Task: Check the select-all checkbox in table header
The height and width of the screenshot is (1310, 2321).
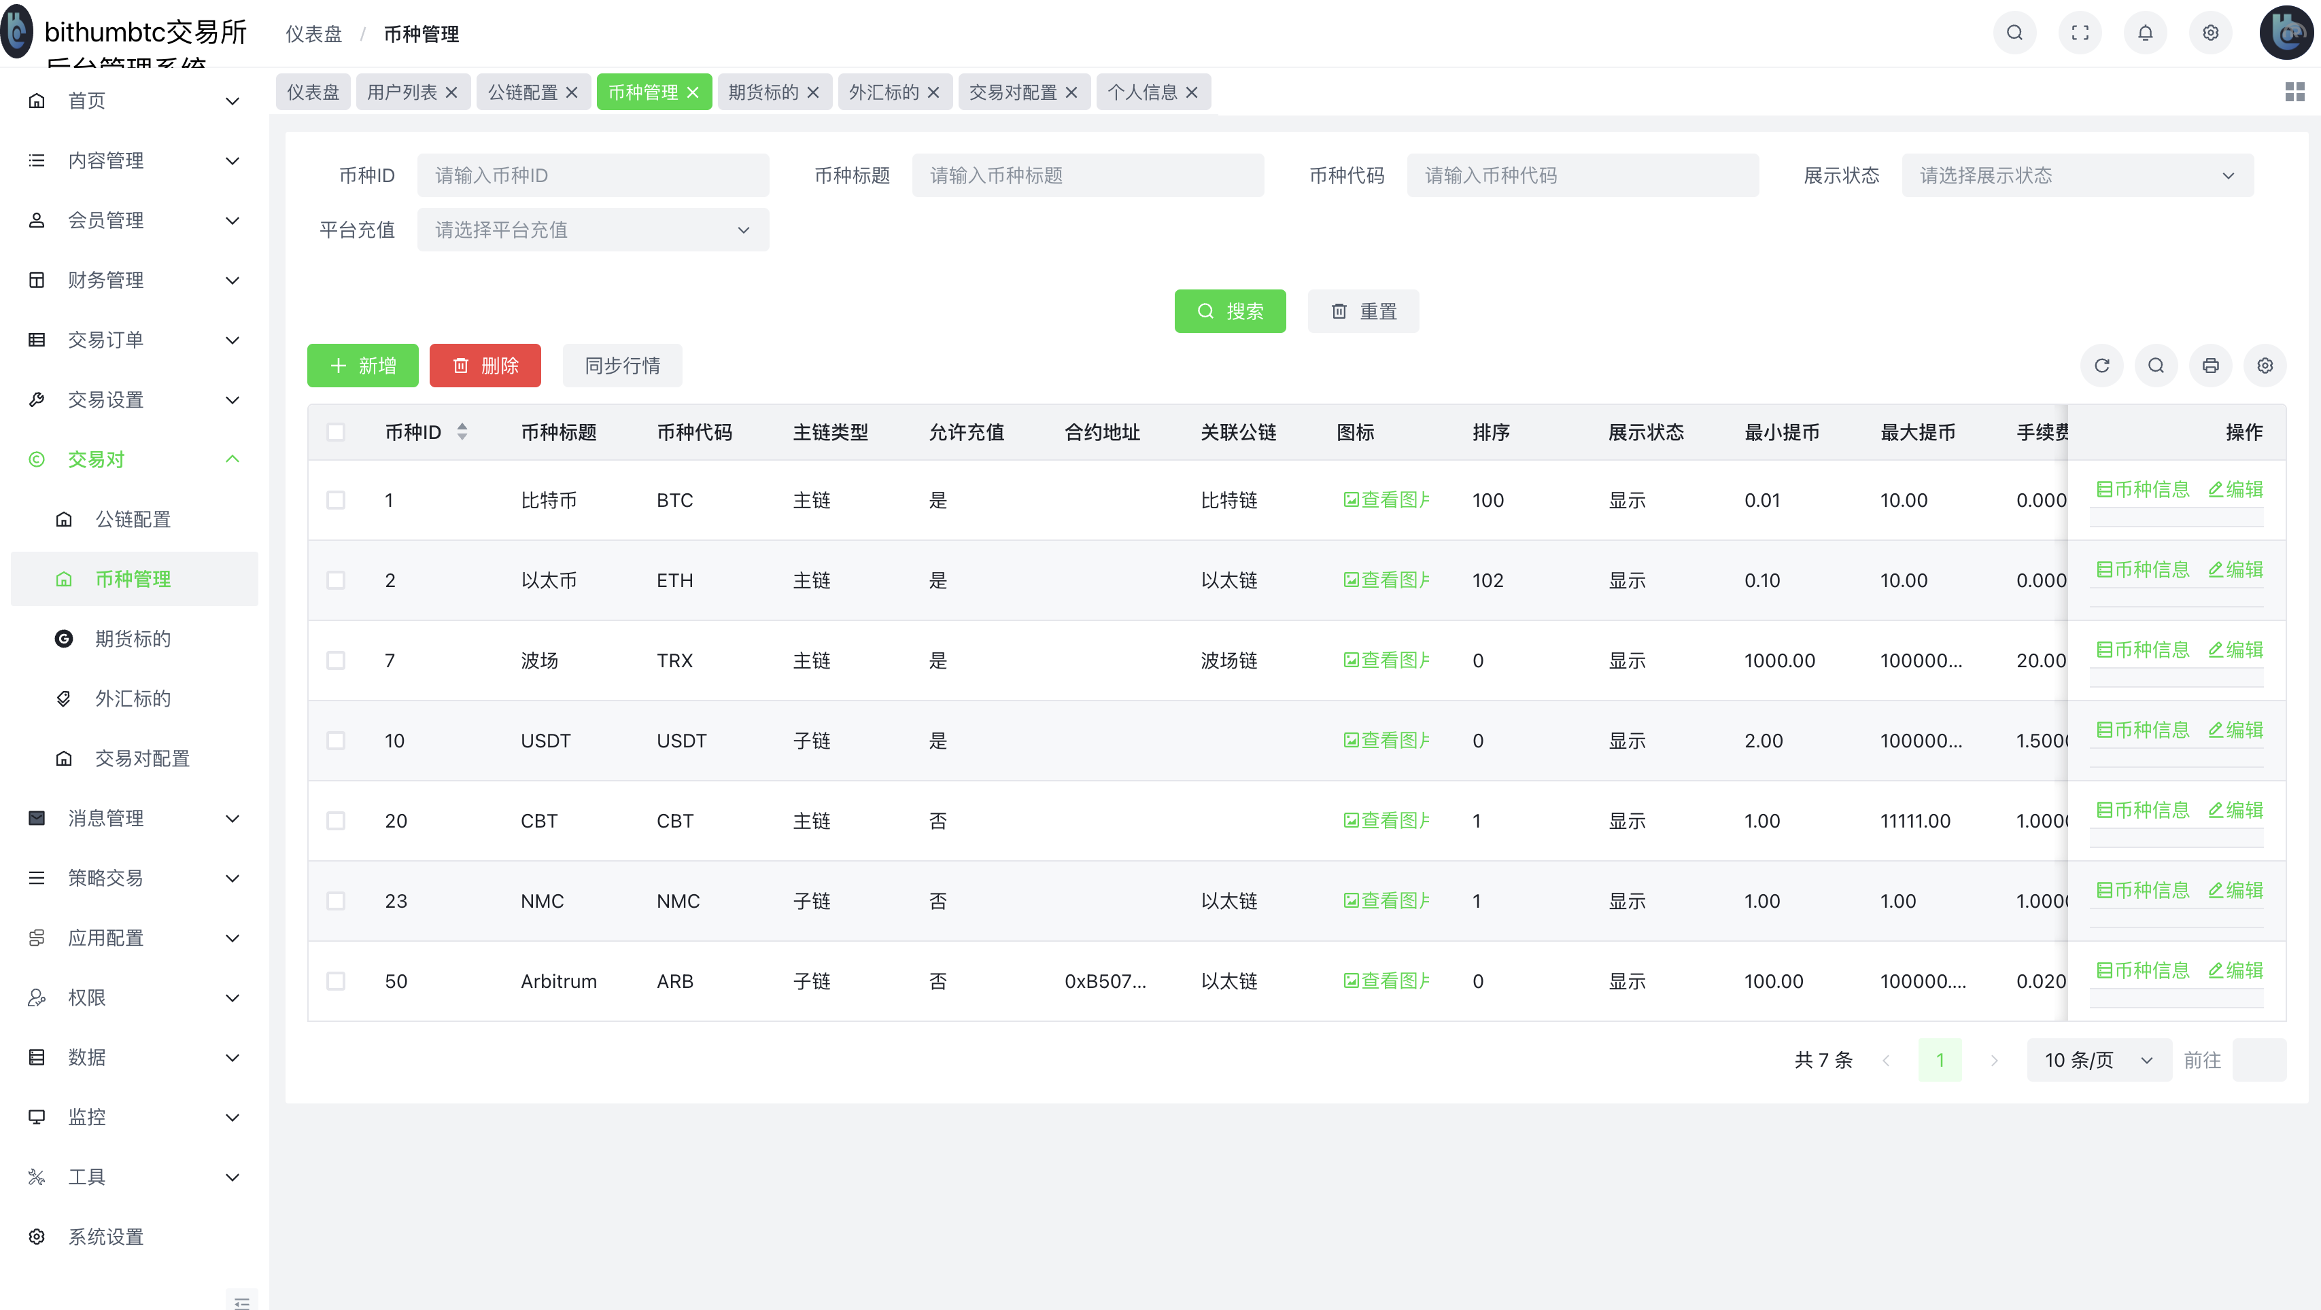Action: point(337,431)
